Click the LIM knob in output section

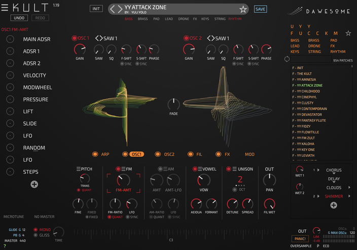point(316,231)
